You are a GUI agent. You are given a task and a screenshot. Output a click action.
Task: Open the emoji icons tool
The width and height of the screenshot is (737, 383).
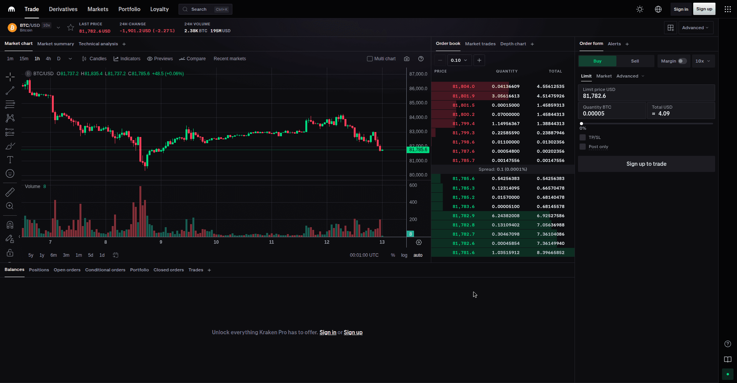(x=10, y=173)
